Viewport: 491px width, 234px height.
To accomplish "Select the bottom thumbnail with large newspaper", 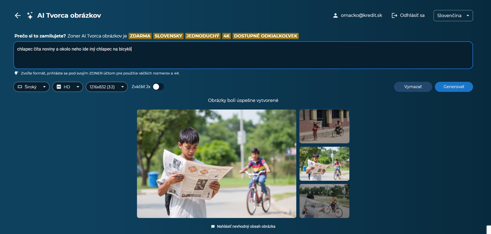I will (324, 201).
